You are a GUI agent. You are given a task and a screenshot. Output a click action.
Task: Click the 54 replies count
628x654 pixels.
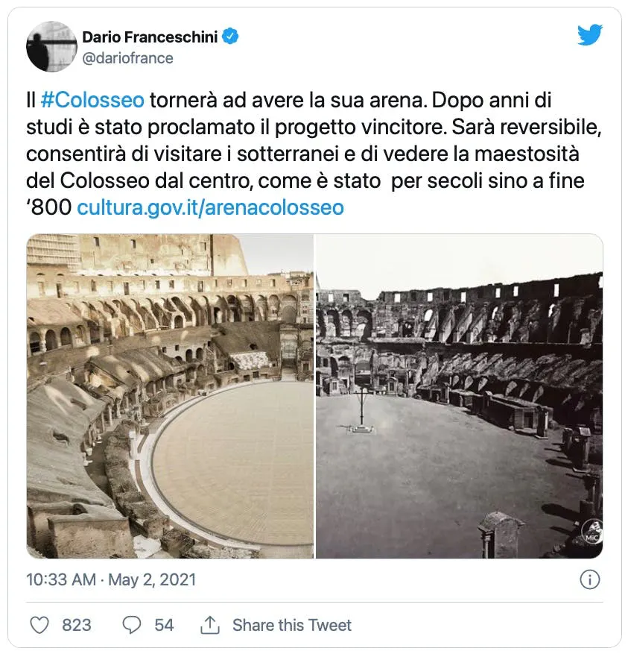[x=164, y=625]
